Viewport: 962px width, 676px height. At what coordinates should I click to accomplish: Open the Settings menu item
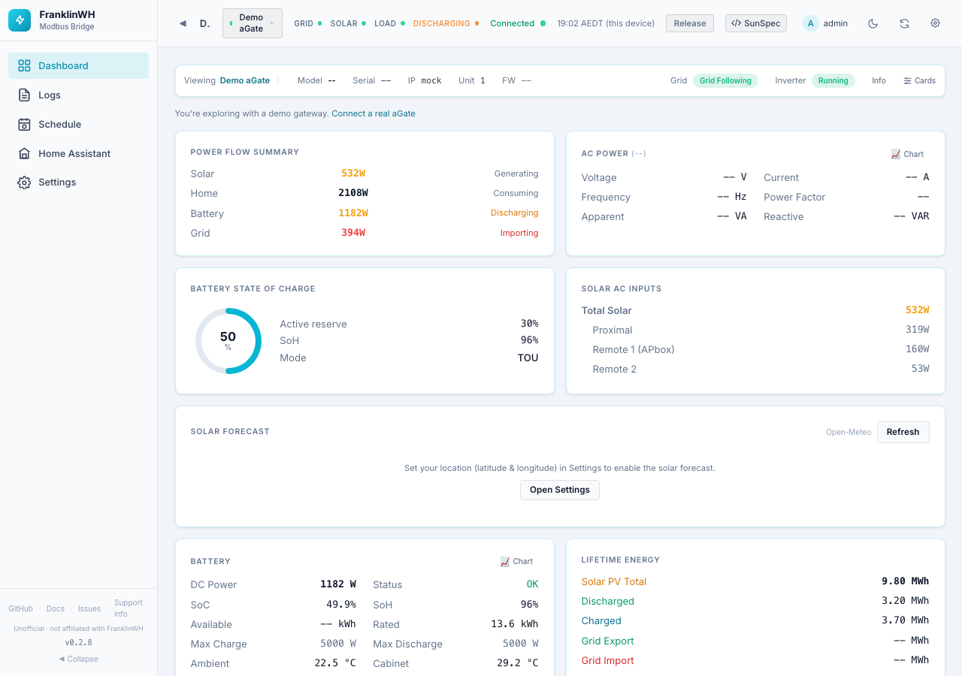coord(78,183)
